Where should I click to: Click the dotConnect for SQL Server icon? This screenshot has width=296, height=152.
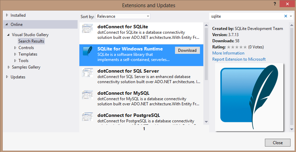88,73
